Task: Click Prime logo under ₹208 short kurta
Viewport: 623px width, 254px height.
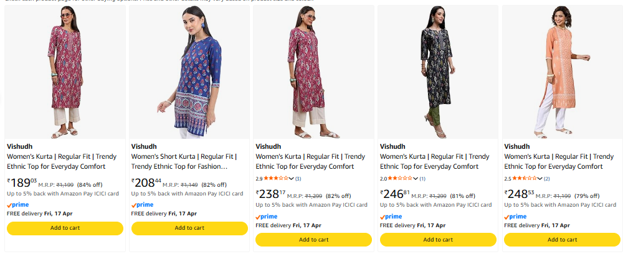Action: point(143,204)
